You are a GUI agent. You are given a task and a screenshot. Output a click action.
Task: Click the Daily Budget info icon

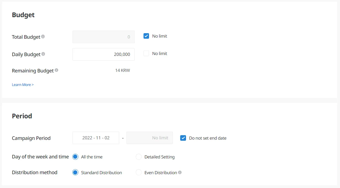point(43,54)
